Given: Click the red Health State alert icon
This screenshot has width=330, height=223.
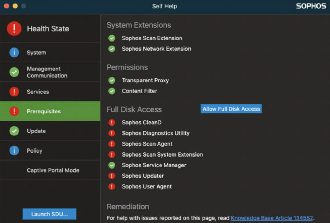Looking at the screenshot, I should coord(14,28).
